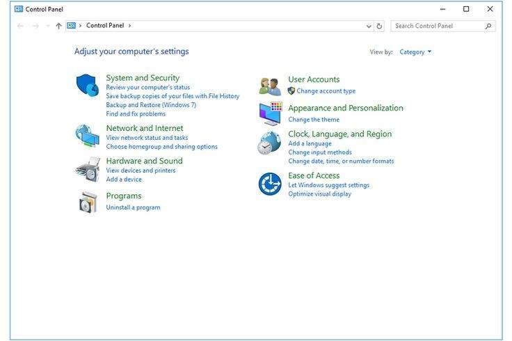
Task: Open the address bar history dropdown
Action: (369, 26)
